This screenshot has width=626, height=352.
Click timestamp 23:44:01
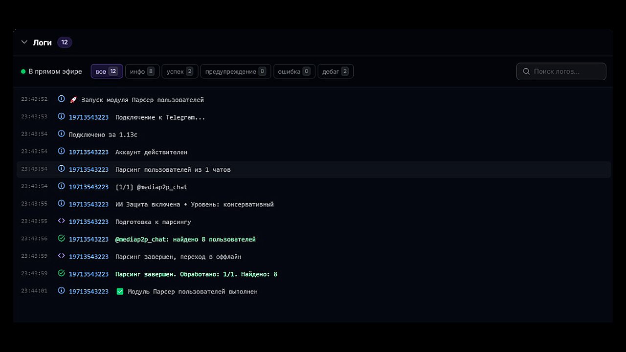(x=34, y=291)
